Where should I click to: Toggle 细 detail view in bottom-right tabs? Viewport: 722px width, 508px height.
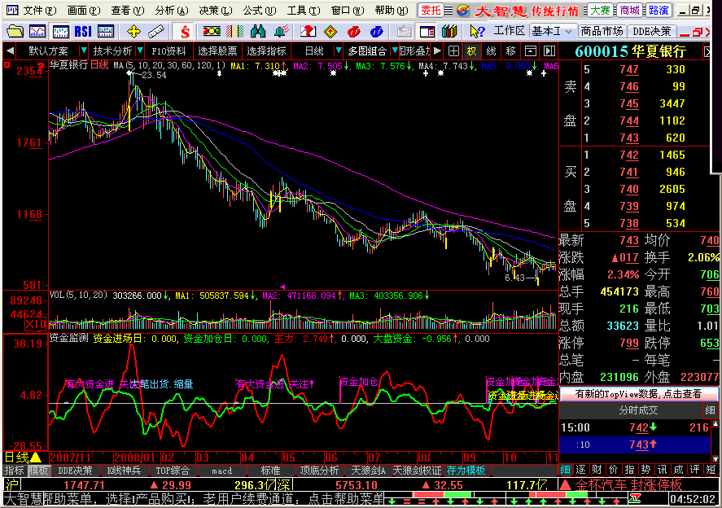tap(565, 470)
